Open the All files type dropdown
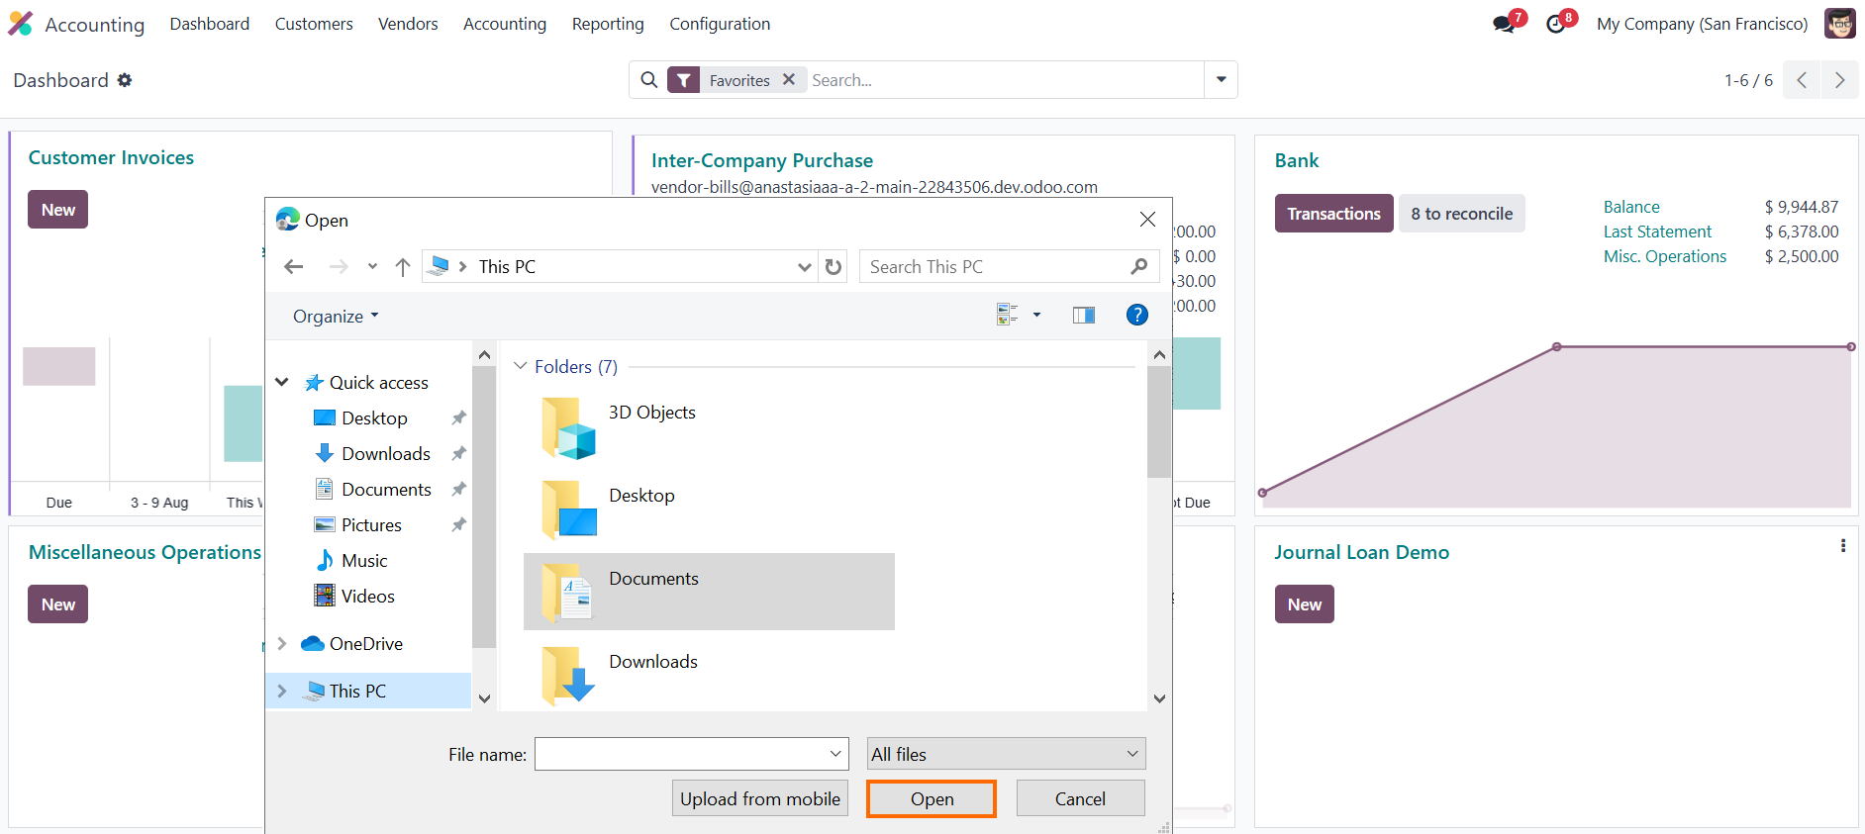 click(x=1007, y=754)
